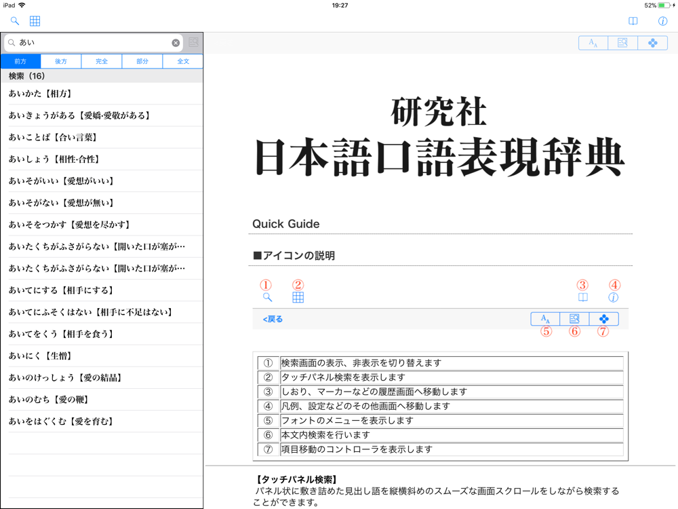Screen dimensions: 678x509
Task: Open bookmarks and history book icon
Action: (633, 21)
